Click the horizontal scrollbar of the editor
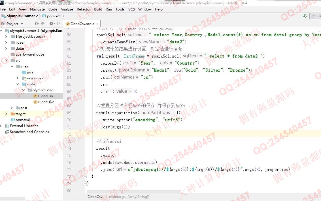The image size is (321, 201). coord(133,192)
